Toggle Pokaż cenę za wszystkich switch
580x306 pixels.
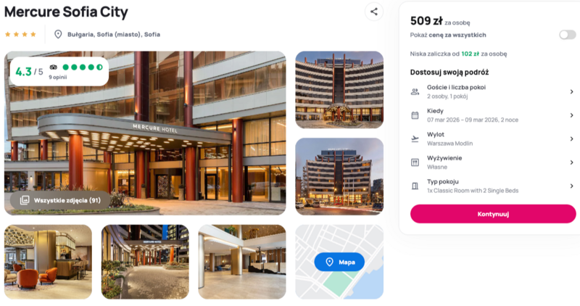pyautogui.click(x=568, y=35)
